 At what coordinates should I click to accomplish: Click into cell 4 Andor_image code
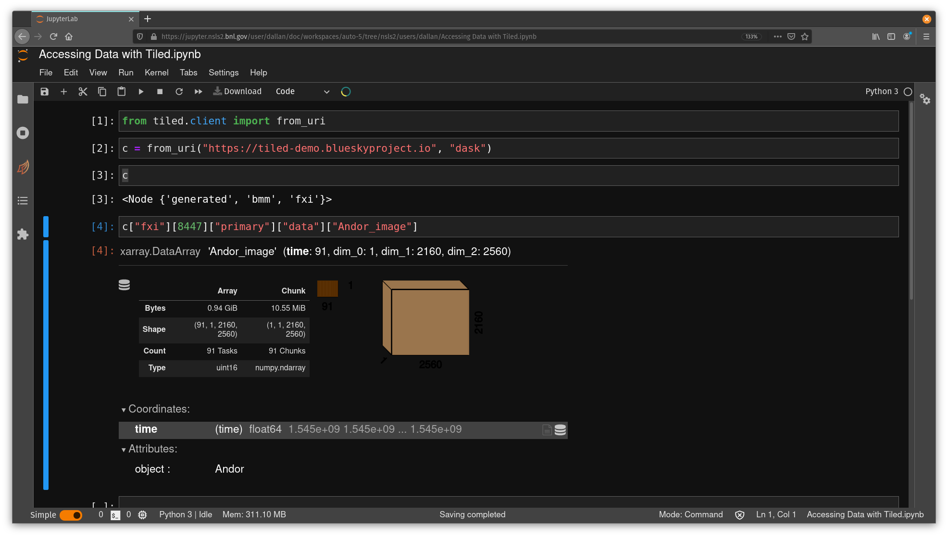click(508, 227)
